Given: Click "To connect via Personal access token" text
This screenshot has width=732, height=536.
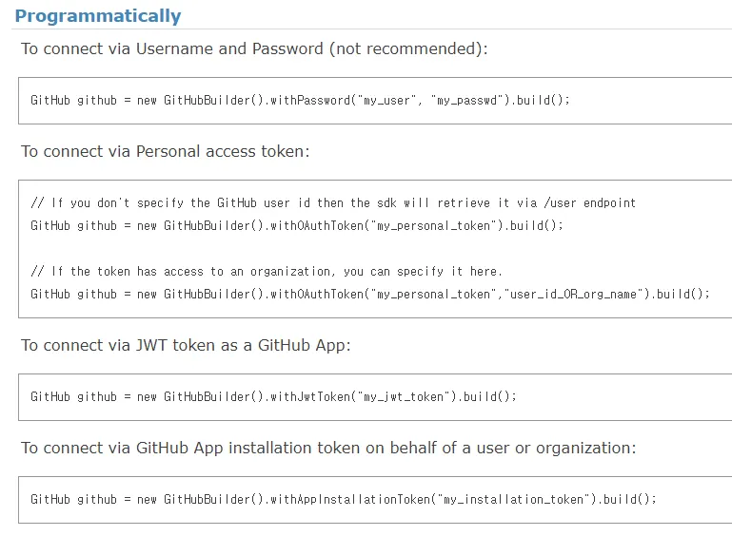Looking at the screenshot, I should click(165, 151).
